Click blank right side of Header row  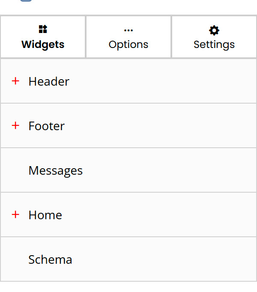tap(206, 81)
